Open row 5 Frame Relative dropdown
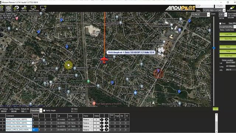The height and width of the screenshot is (133, 236). point(88,123)
